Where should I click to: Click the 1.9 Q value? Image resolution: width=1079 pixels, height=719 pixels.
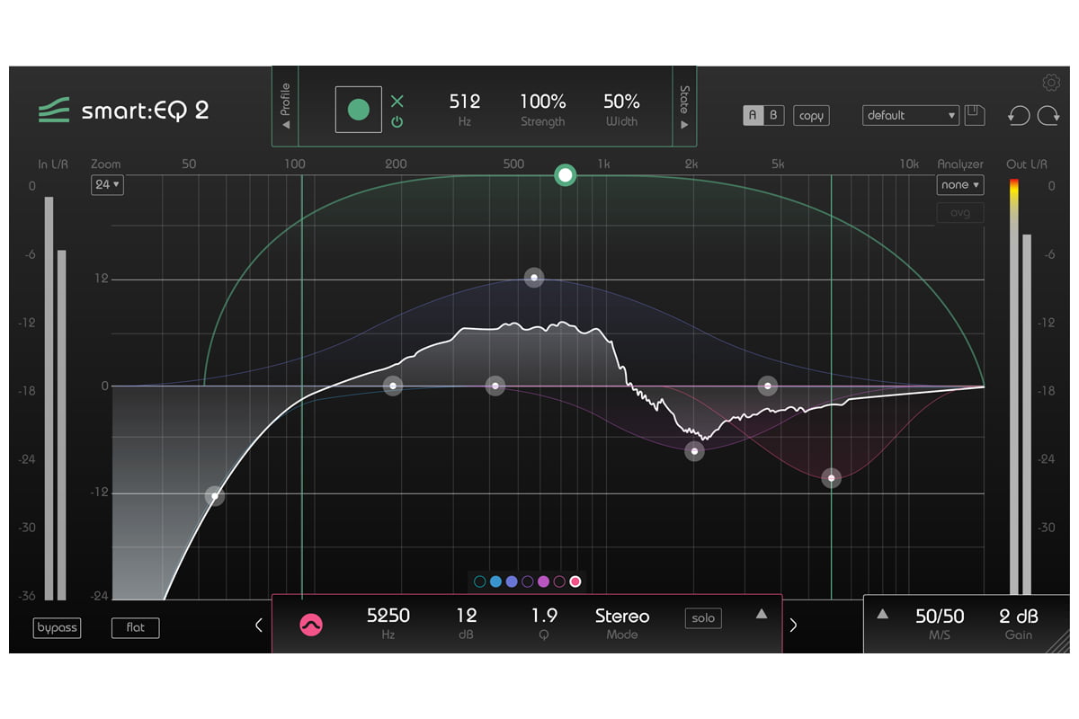pyautogui.click(x=544, y=616)
